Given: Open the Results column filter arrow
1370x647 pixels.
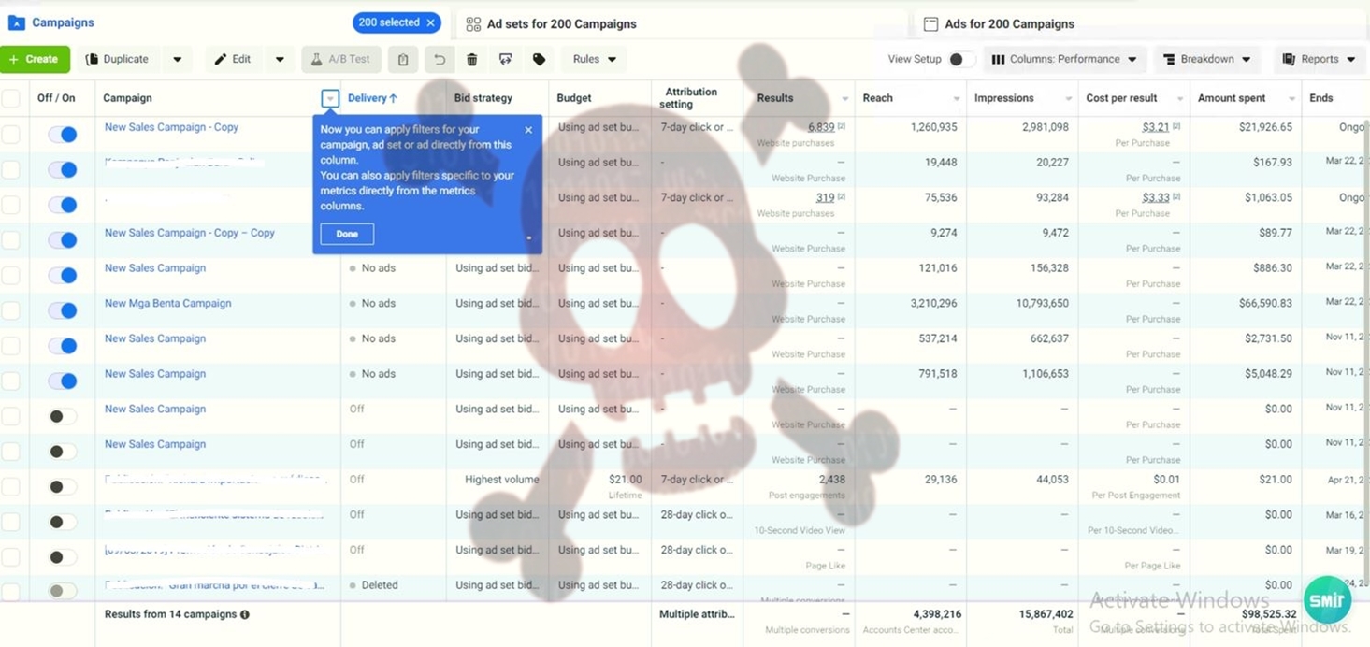Looking at the screenshot, I should point(844,98).
